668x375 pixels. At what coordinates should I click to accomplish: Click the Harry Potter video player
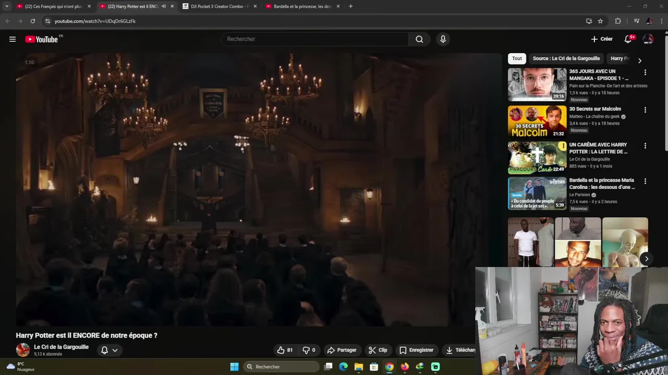point(258,190)
